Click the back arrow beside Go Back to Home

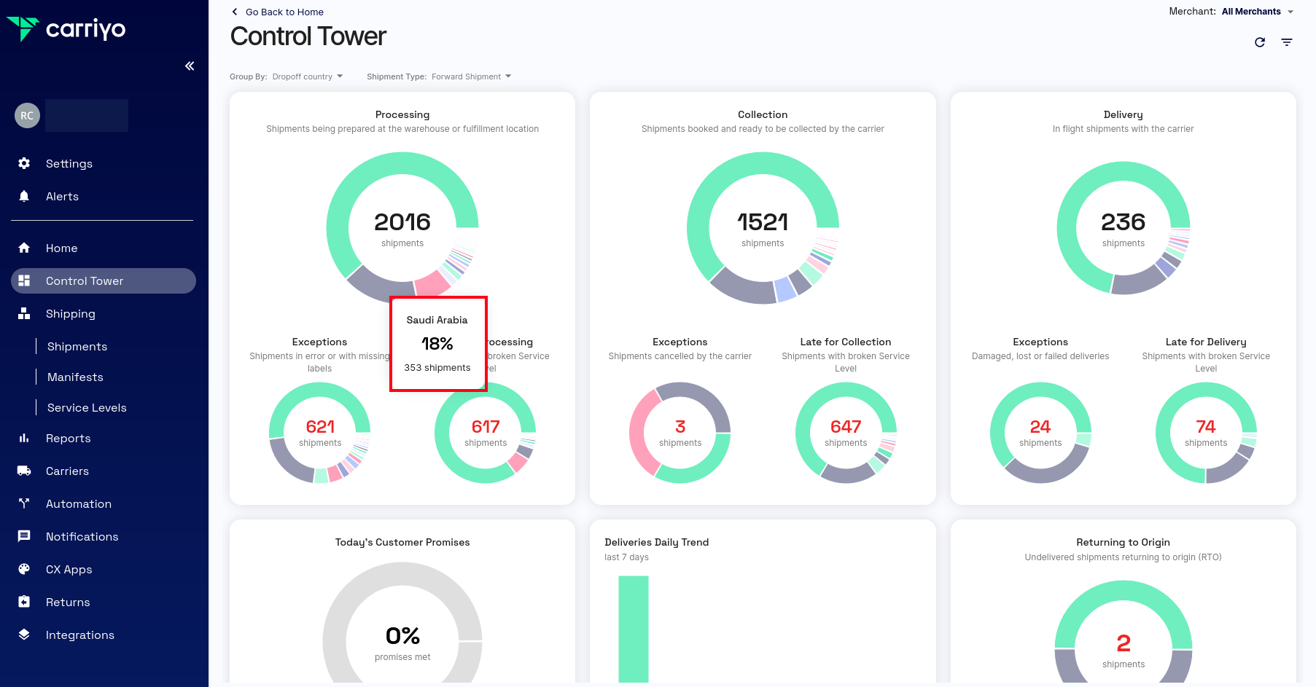[235, 12]
